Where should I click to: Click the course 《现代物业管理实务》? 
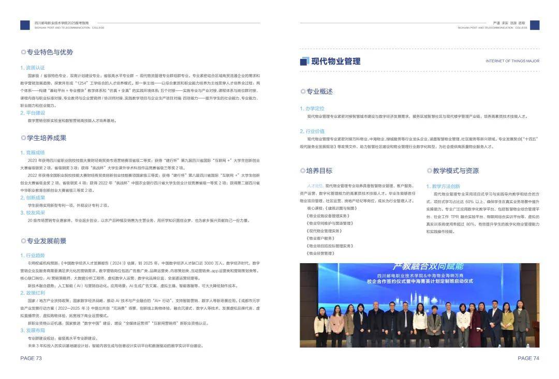pyautogui.click(x=325, y=231)
